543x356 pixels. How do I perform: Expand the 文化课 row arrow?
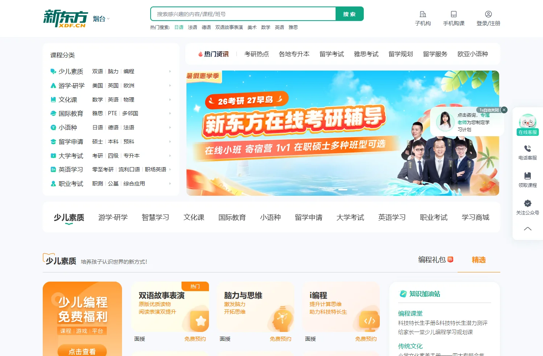pyautogui.click(x=170, y=100)
